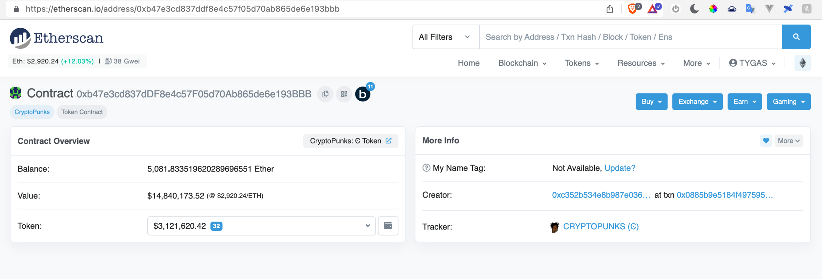822x279 pixels.
Task: Click the blue search magnifier button
Action: click(x=796, y=37)
